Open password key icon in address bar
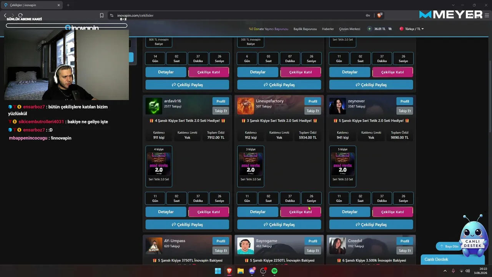 [368, 15]
